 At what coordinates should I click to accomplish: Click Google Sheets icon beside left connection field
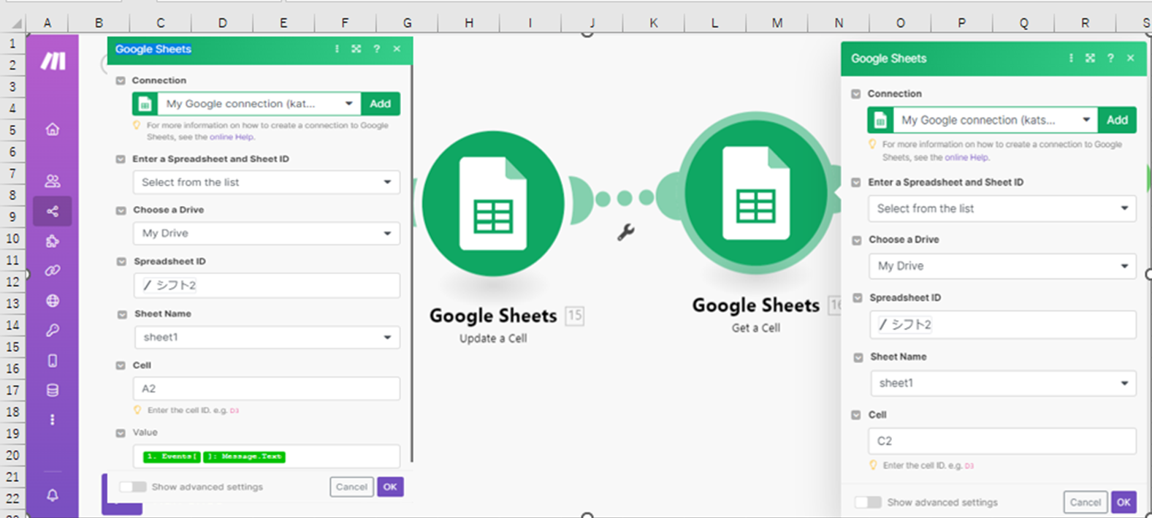[x=145, y=104]
